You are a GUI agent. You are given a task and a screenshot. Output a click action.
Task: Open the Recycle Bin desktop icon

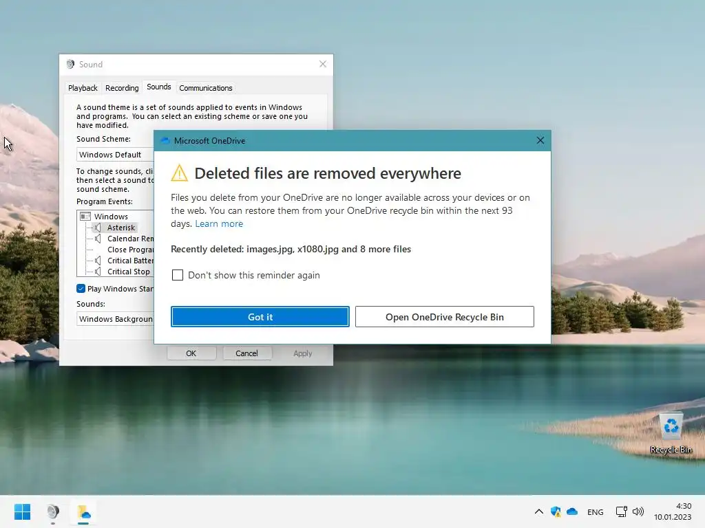point(671,433)
